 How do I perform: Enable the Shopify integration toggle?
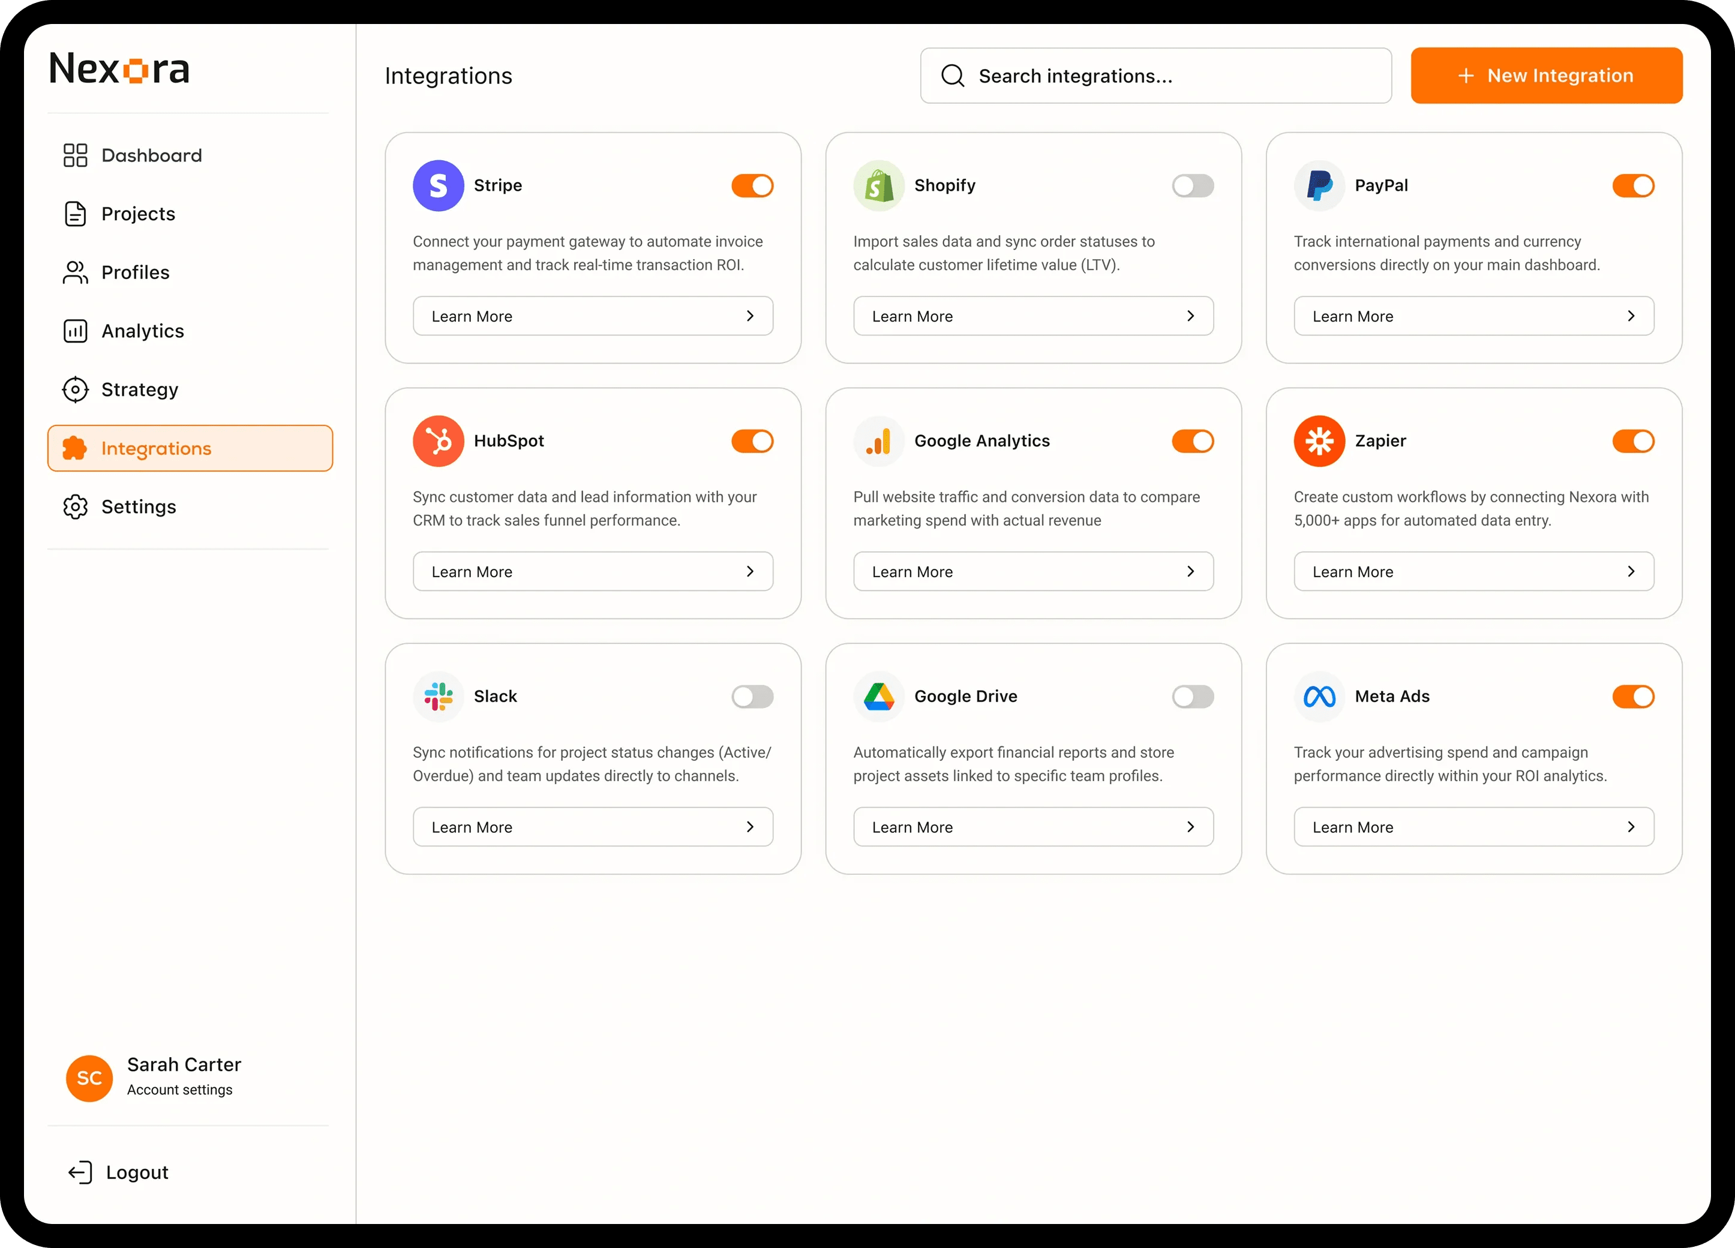coord(1193,185)
